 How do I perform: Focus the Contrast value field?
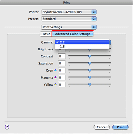click(x=62, y=56)
